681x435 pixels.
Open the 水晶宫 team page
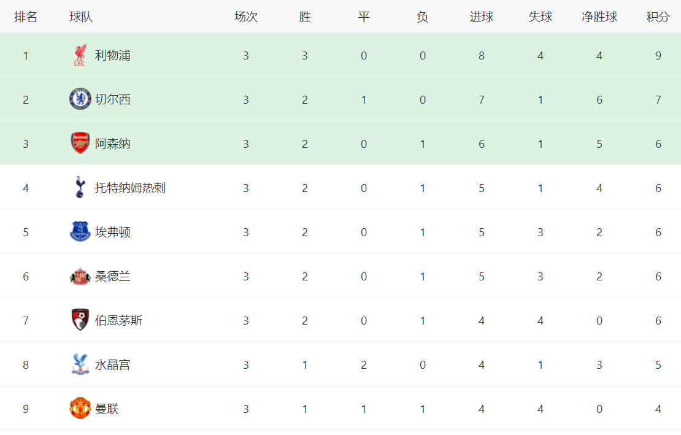coord(113,364)
